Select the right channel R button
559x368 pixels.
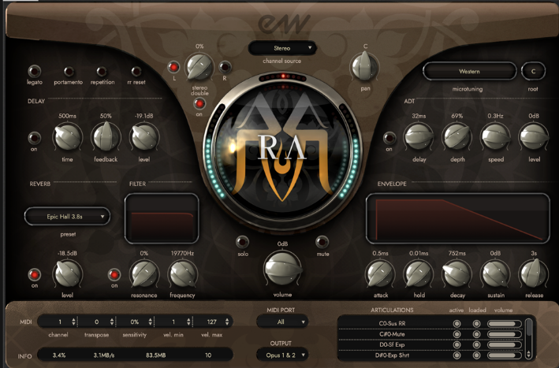[x=225, y=67]
